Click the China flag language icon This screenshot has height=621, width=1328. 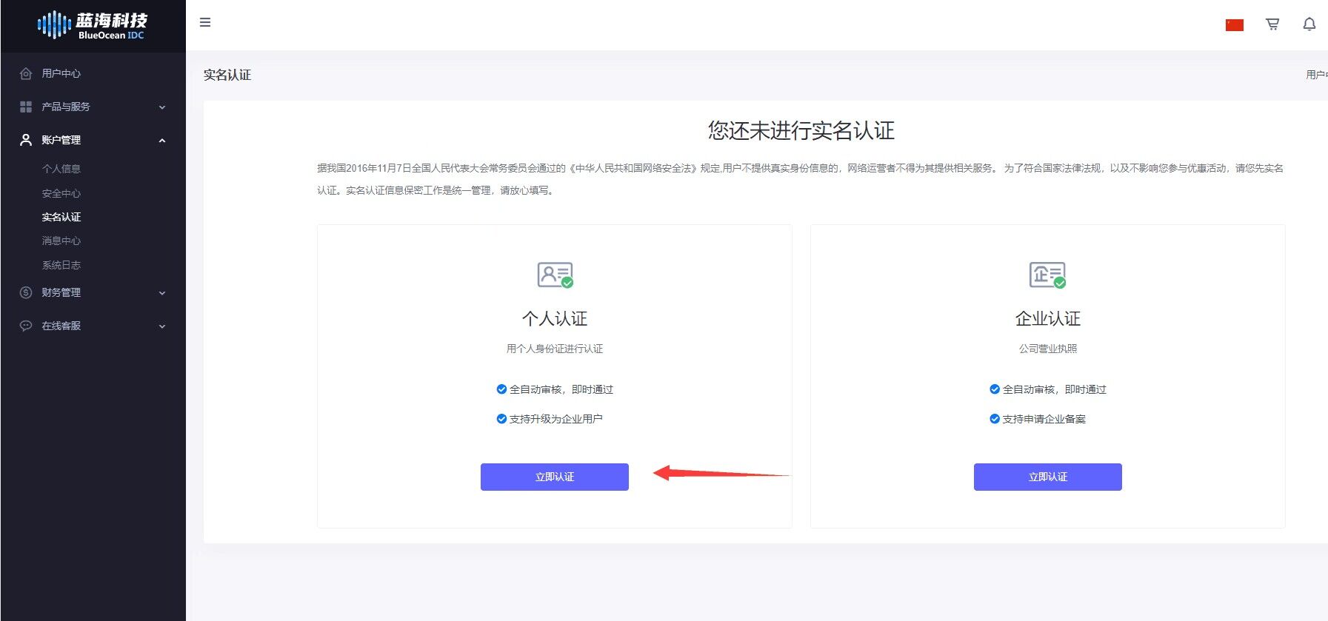(x=1234, y=25)
